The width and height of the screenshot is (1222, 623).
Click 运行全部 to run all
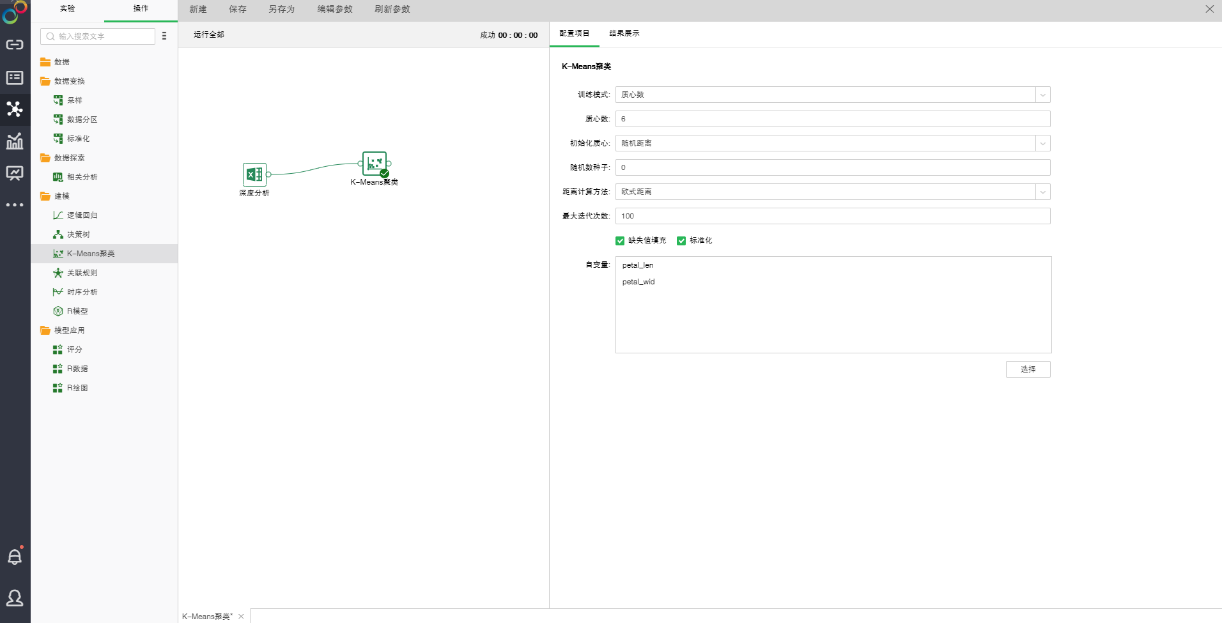click(209, 35)
